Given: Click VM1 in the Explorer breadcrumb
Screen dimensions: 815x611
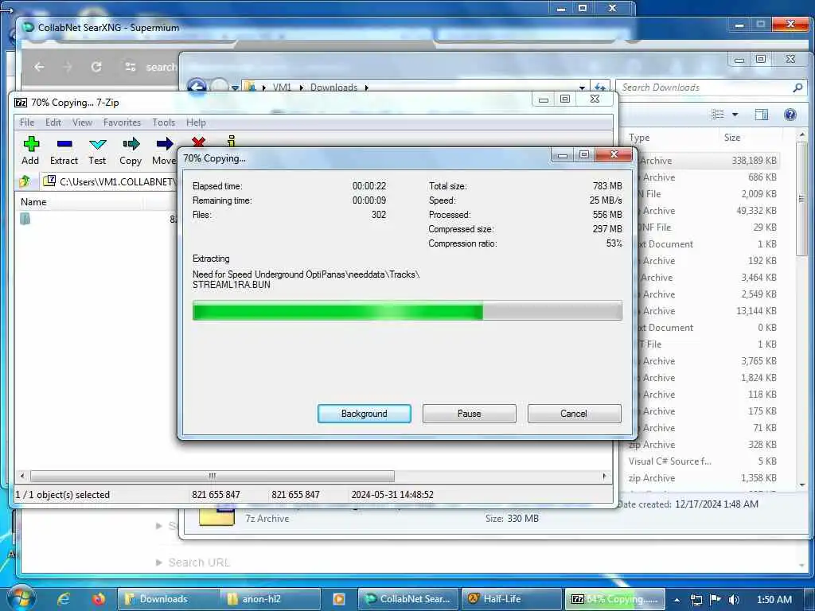Looking at the screenshot, I should click(283, 88).
